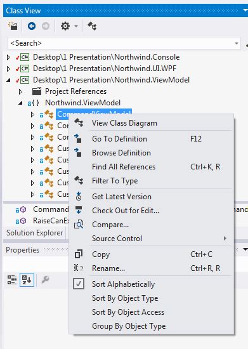The width and height of the screenshot is (248, 349).
Task: Click the C# icon of Northwind.UI.WPF project
Action: point(25,69)
